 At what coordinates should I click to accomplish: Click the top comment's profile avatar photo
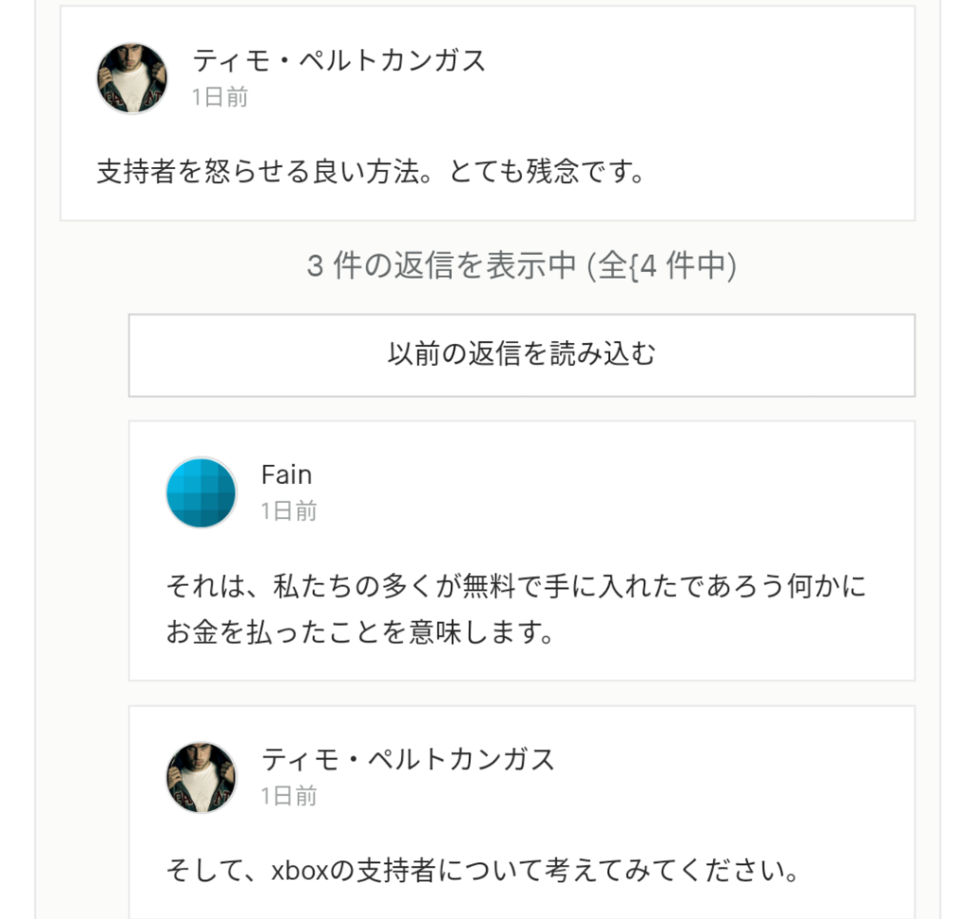(x=132, y=78)
